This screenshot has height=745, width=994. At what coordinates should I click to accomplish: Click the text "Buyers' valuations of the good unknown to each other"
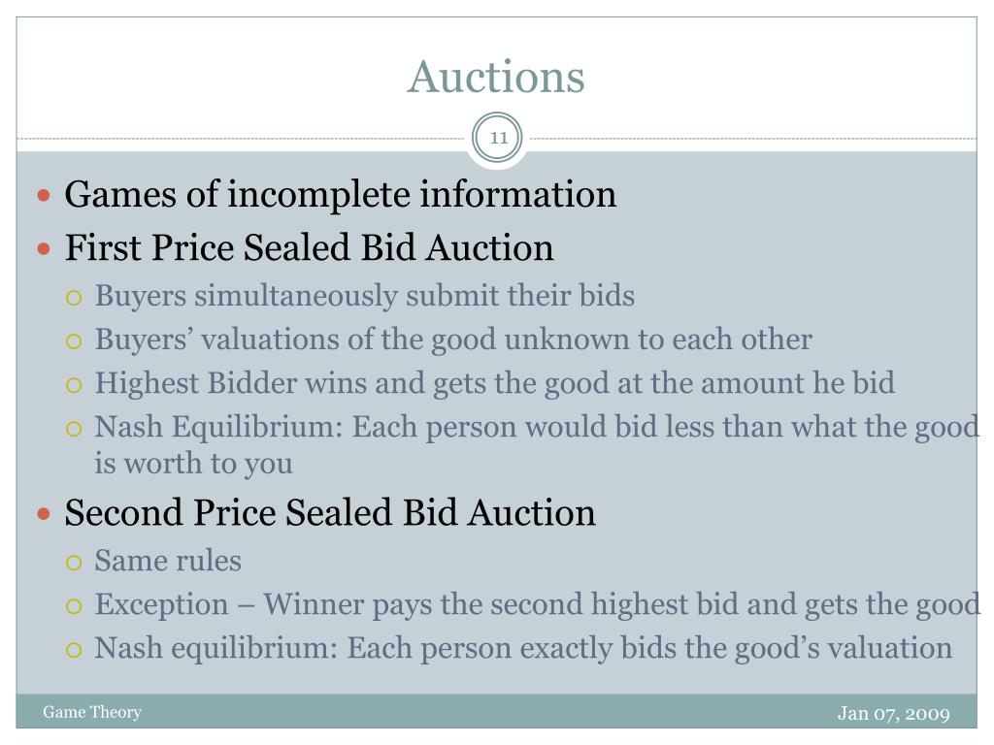(x=454, y=340)
